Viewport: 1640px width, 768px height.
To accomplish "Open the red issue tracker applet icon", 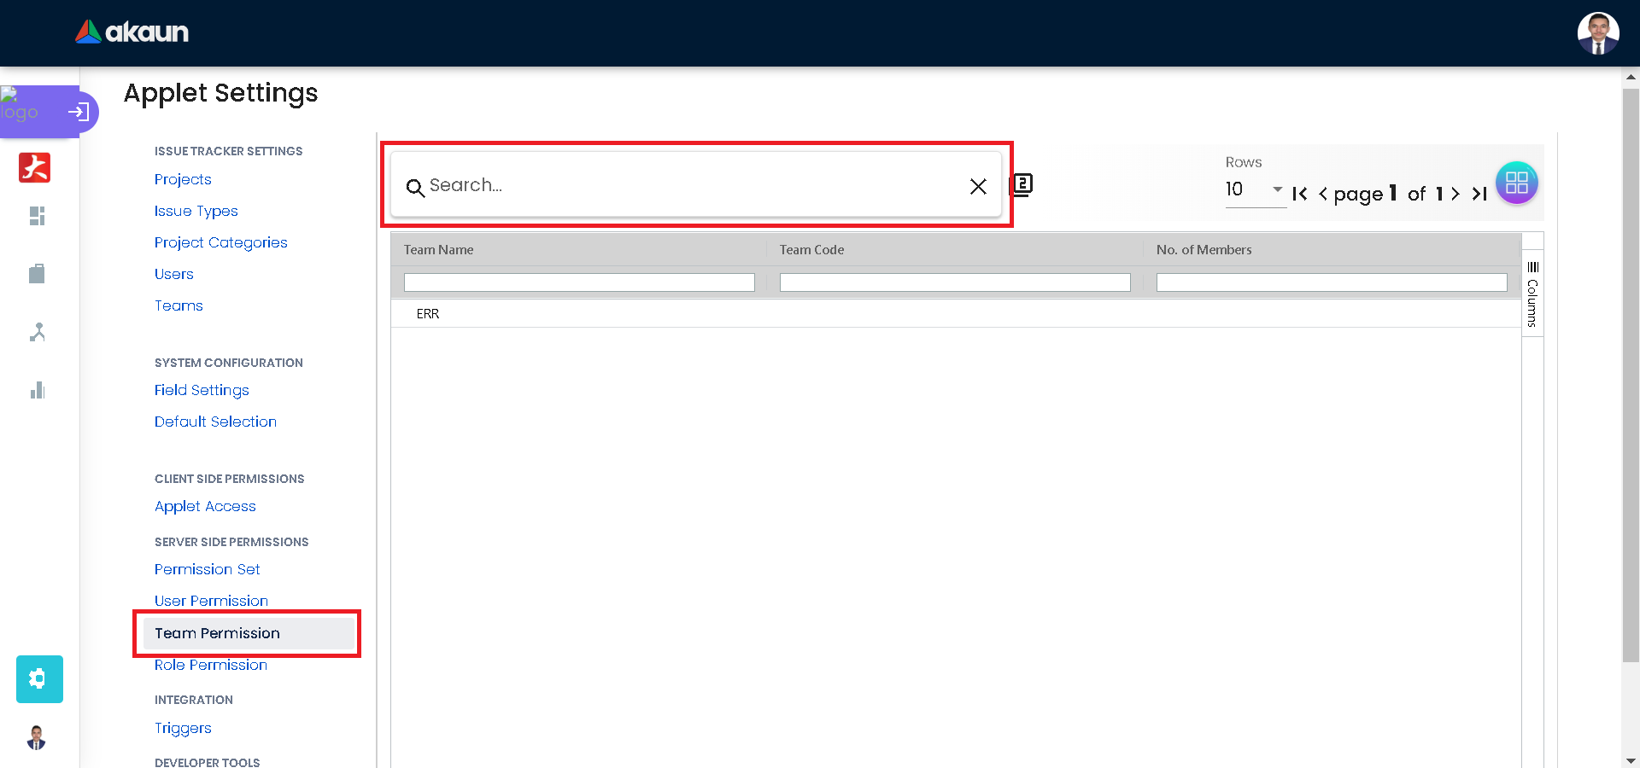I will [x=35, y=167].
